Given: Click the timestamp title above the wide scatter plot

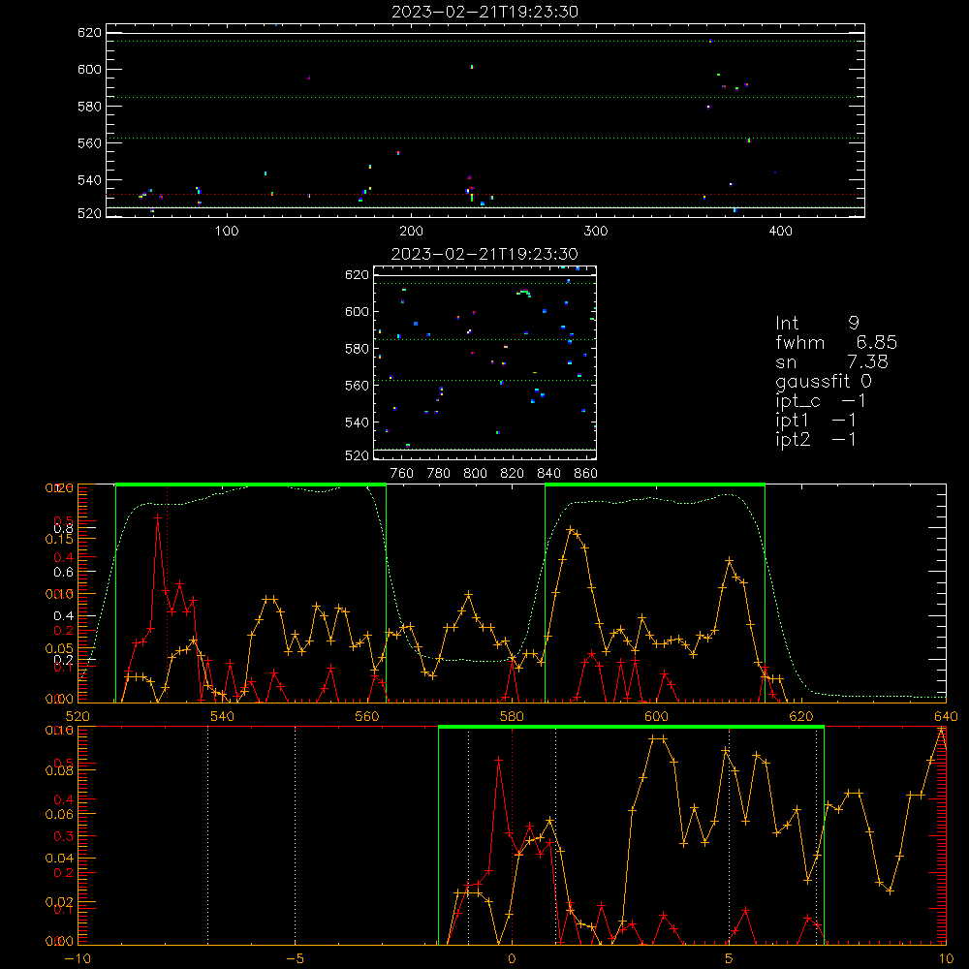Looking at the screenshot, I should click(x=484, y=12).
